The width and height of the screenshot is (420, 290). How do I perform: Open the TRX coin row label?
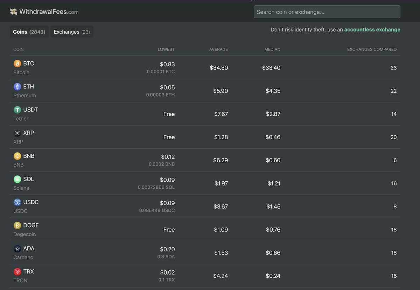point(29,272)
